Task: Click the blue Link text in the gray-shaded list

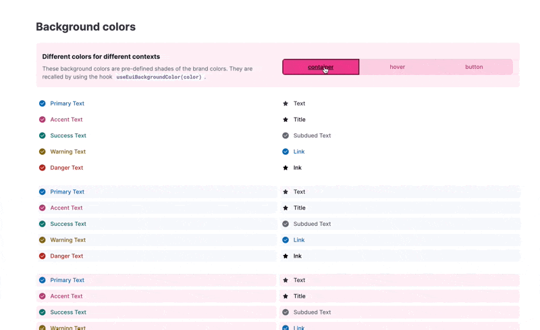Action: pyautogui.click(x=299, y=240)
